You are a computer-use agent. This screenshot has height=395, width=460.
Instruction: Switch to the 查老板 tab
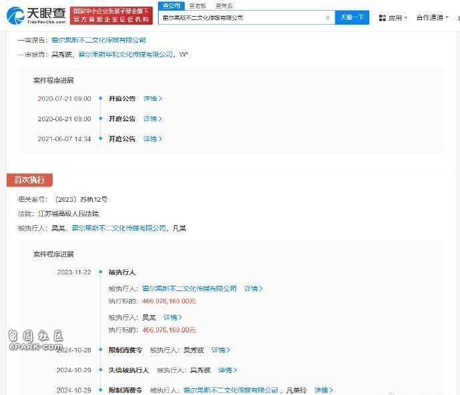[x=197, y=5]
